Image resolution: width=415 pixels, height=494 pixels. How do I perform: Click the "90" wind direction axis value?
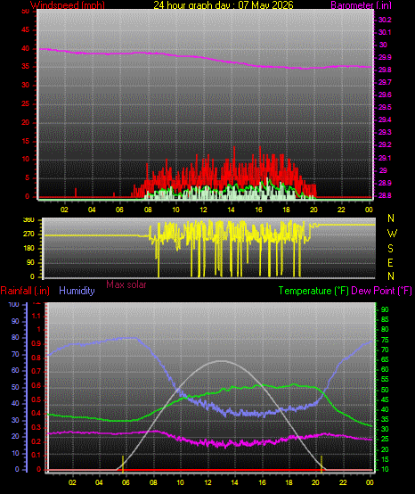[x=30, y=263]
